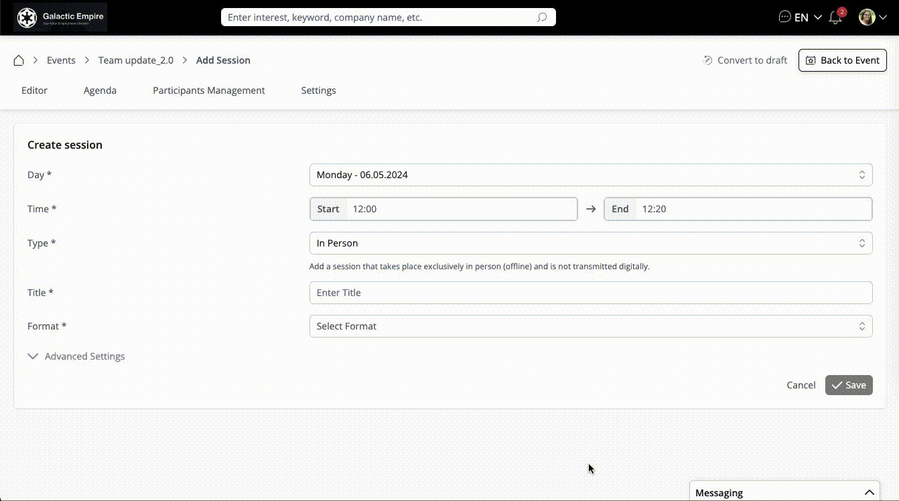Click the user profile avatar

point(867,17)
